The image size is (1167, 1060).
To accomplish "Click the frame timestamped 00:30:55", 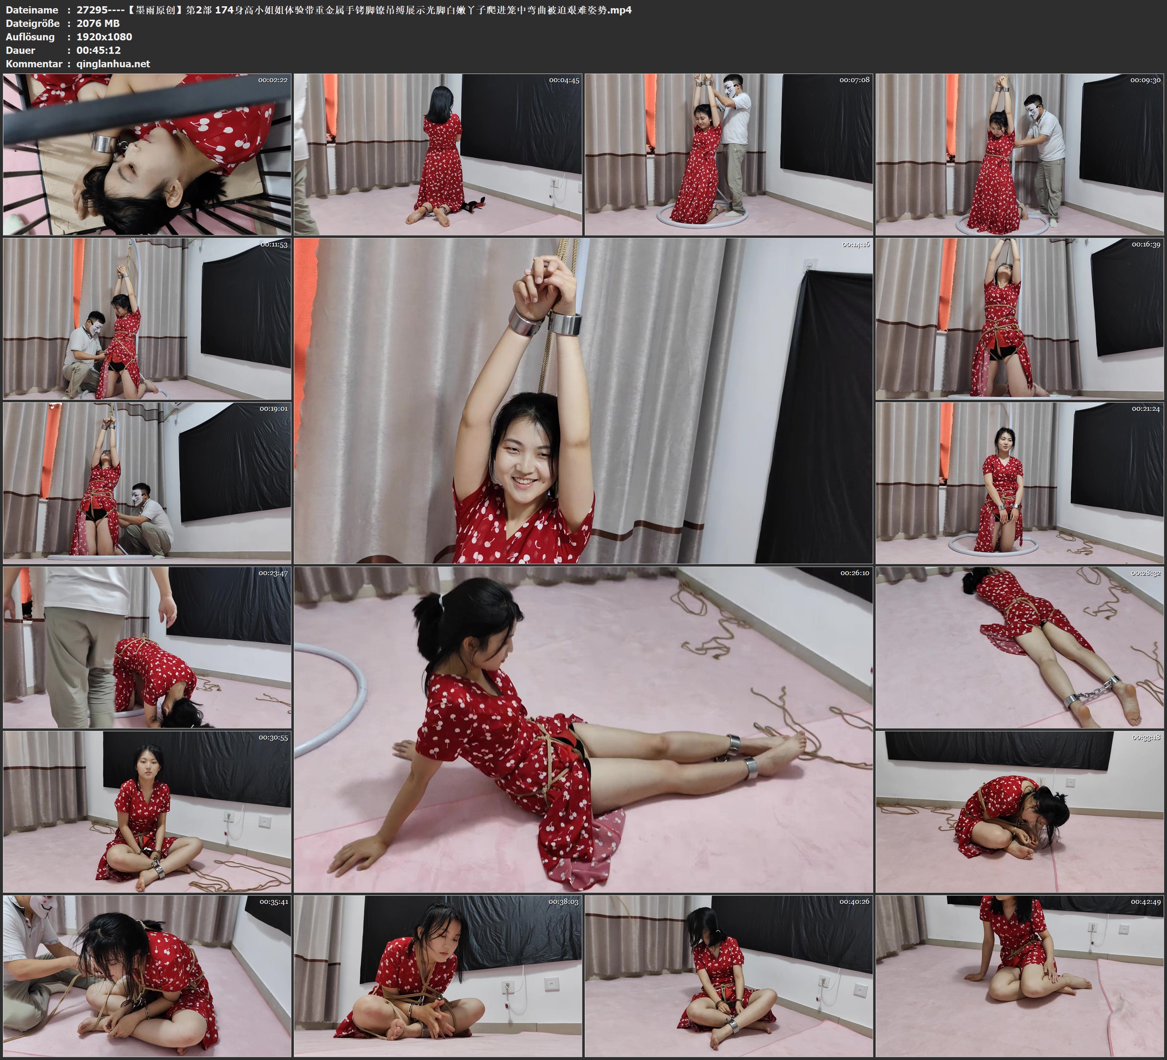I will point(147,812).
